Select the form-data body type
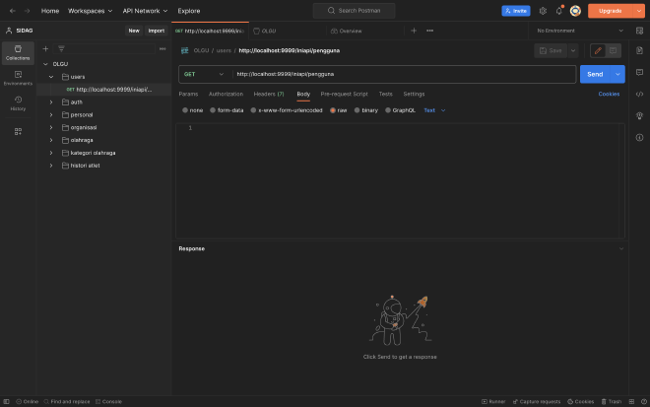This screenshot has height=407, width=650. click(227, 110)
